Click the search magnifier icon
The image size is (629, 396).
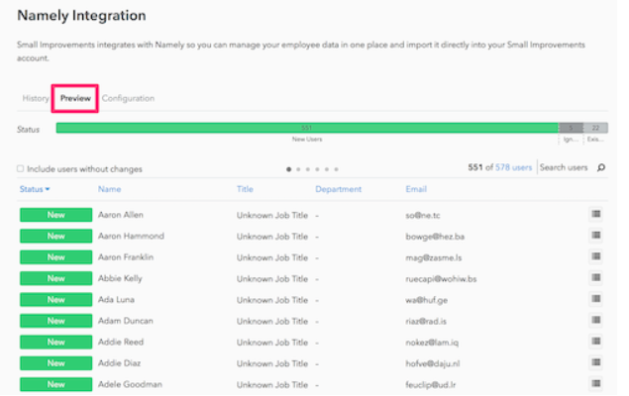point(601,167)
